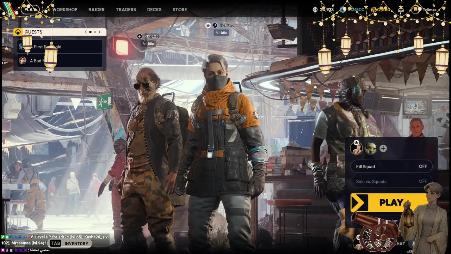Viewport: 451px width, 254px height.
Task: Select the alien avatar squad member
Action: 371,148
